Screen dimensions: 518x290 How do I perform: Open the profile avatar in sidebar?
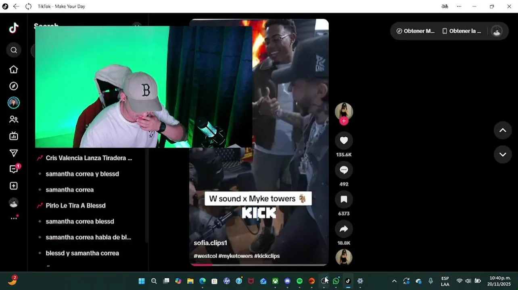click(x=14, y=203)
